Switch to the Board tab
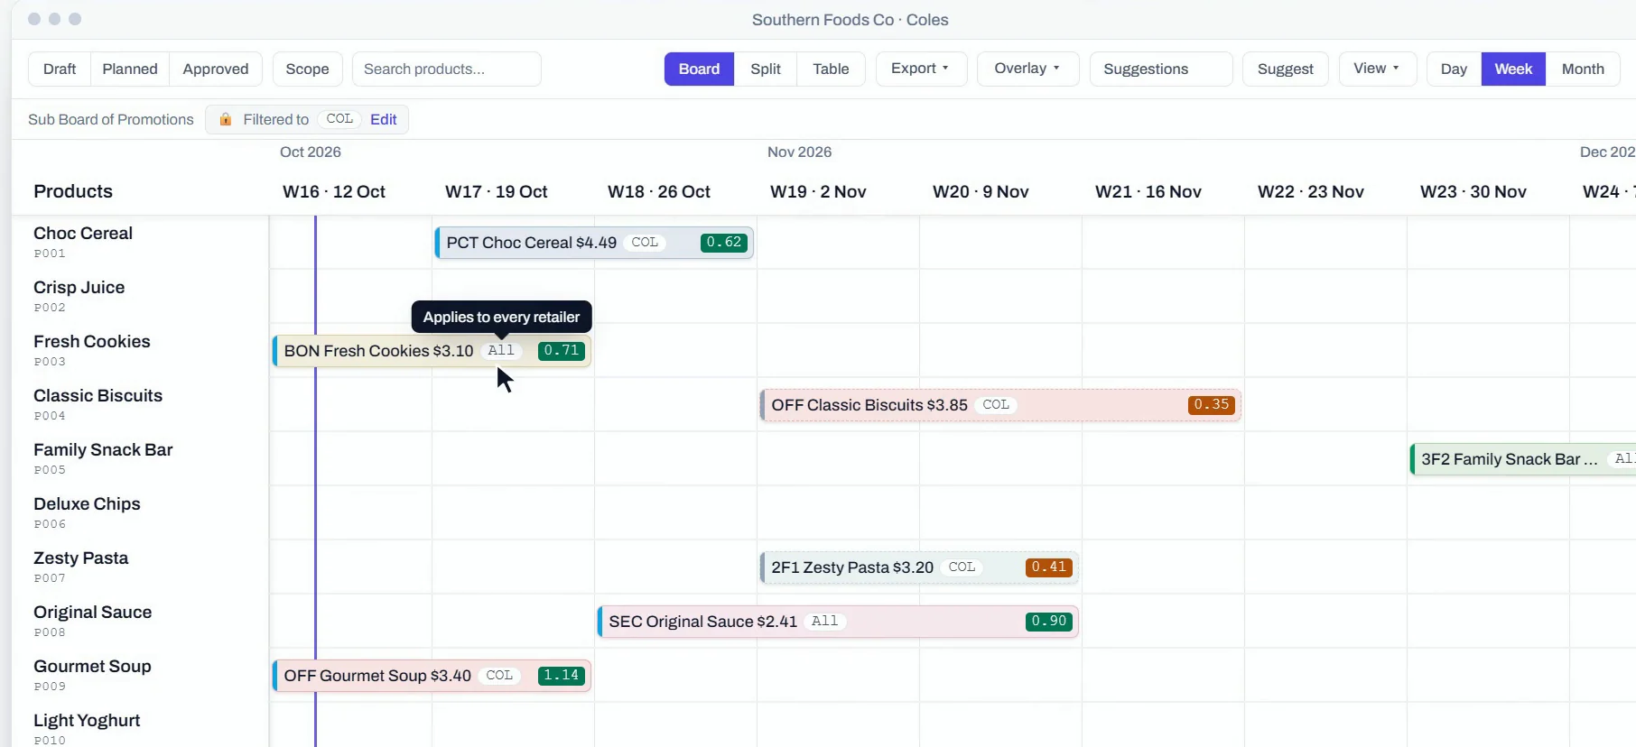Viewport: 1636px width, 747px height. (699, 69)
